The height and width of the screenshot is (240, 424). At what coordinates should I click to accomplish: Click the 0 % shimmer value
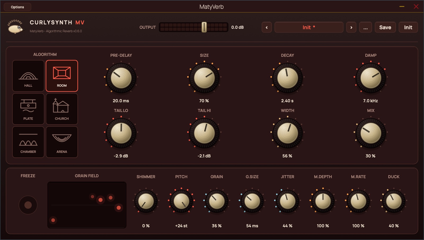point(146,226)
